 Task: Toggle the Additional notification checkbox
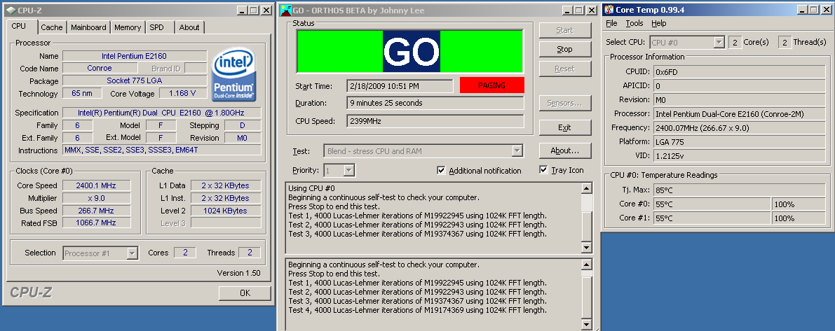click(441, 170)
